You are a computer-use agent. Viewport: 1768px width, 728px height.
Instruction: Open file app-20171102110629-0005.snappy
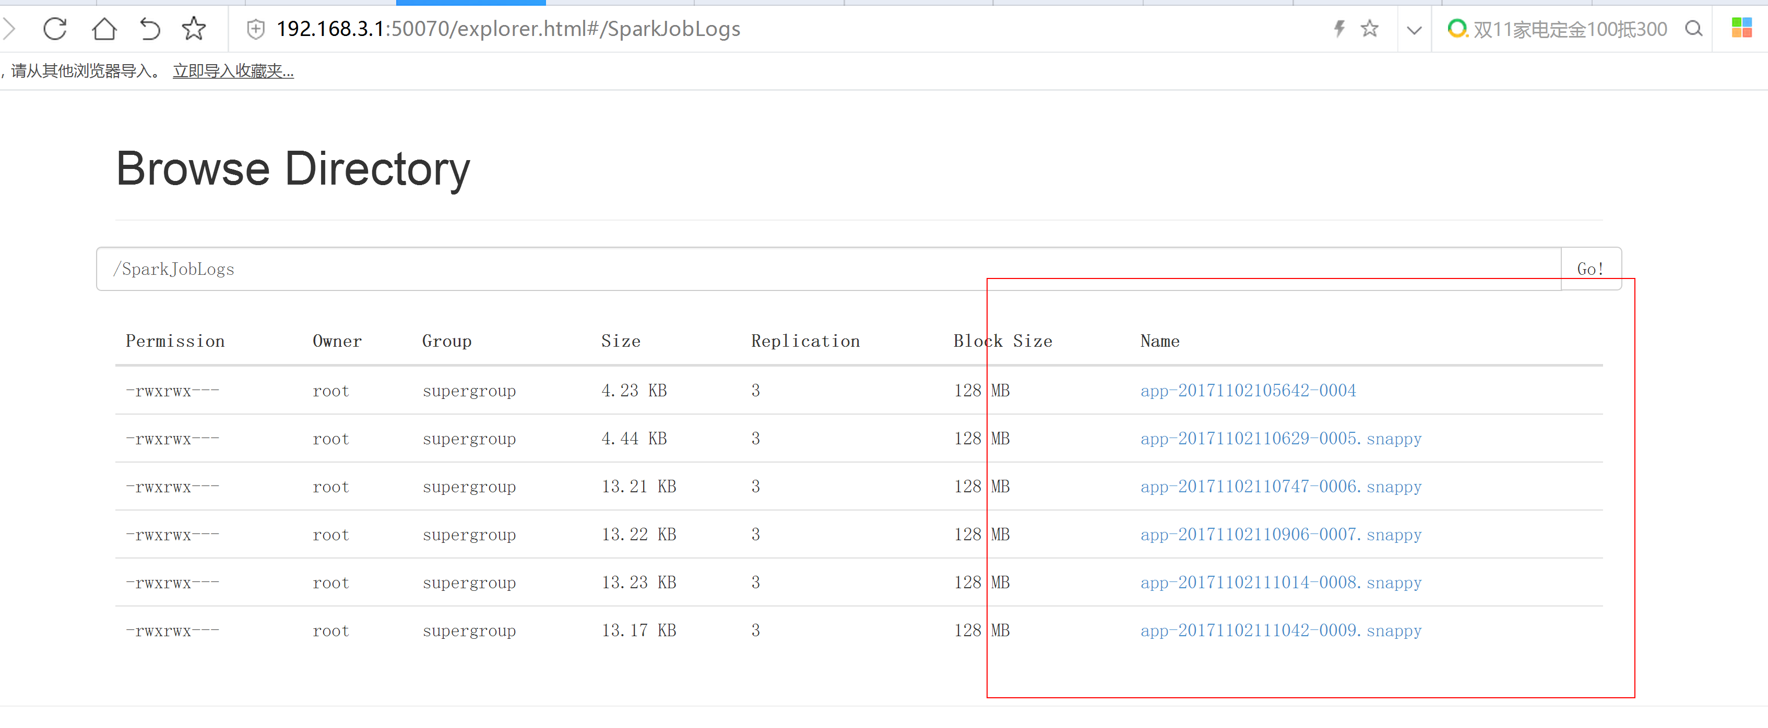coord(1280,439)
